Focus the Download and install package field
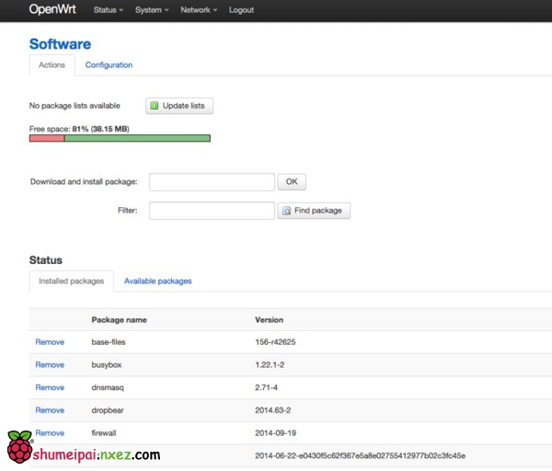 point(212,182)
